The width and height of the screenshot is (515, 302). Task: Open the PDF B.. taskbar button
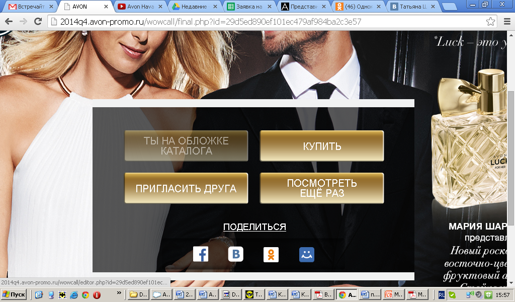[x=324, y=295]
